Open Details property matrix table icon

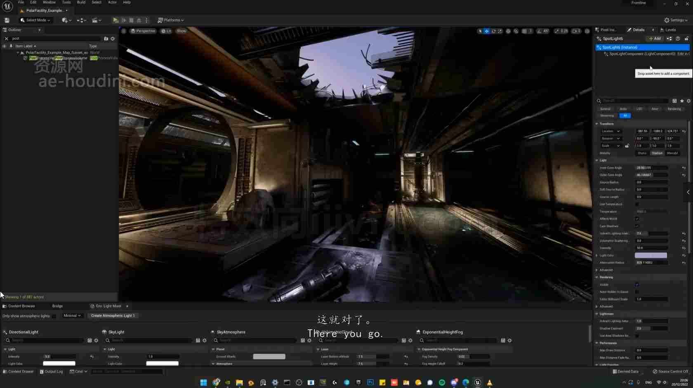point(674,101)
